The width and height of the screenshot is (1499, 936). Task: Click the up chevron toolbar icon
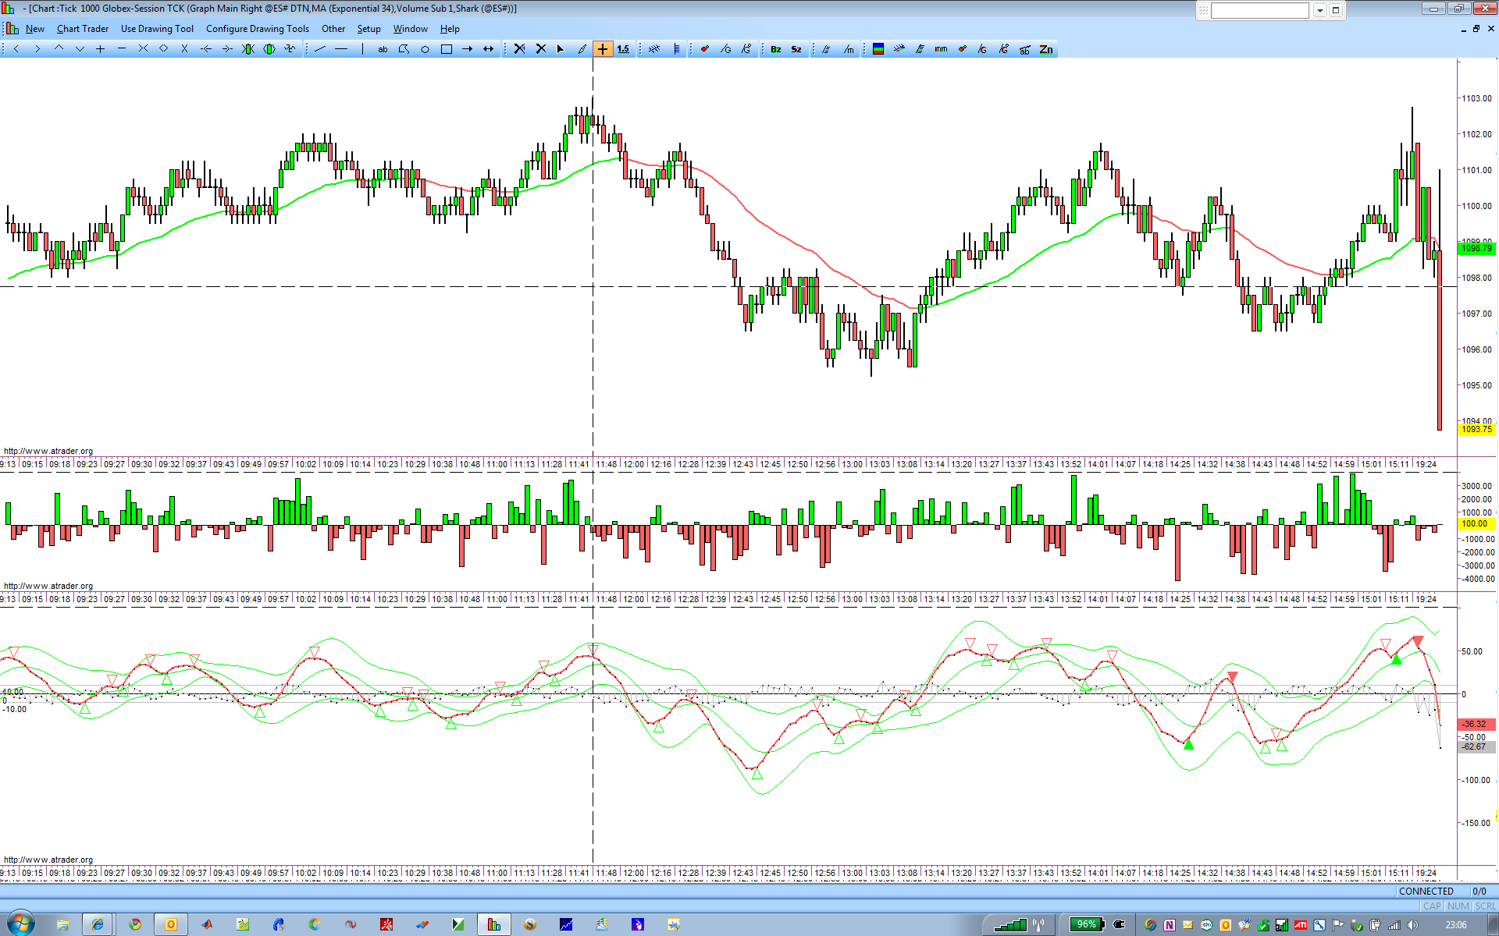point(59,49)
